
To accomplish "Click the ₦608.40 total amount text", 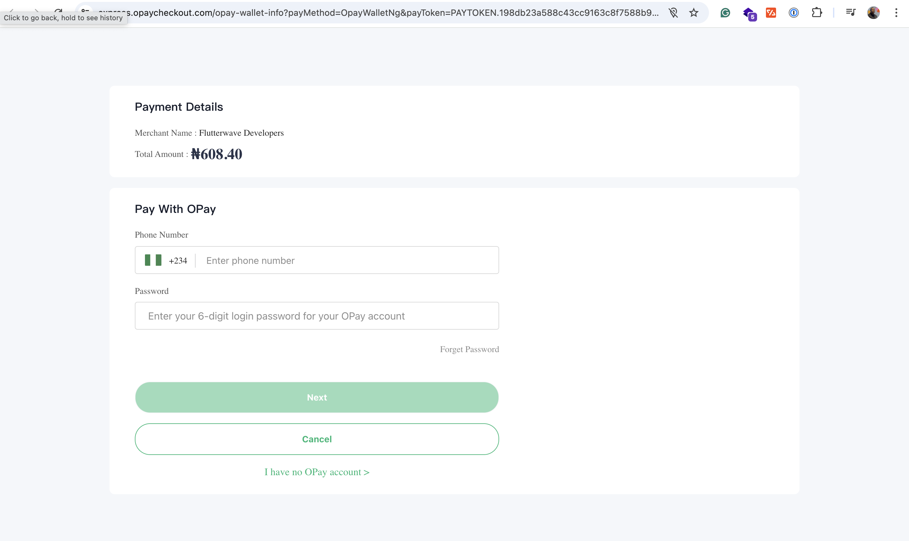I will click(216, 154).
